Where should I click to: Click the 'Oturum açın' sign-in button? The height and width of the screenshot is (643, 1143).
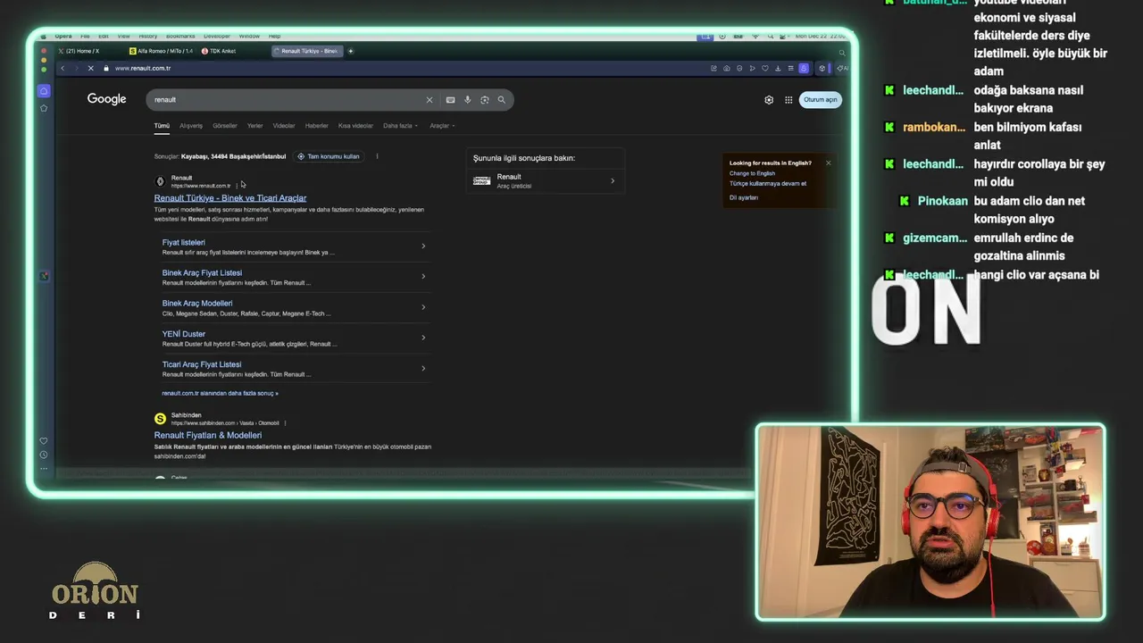pyautogui.click(x=820, y=100)
